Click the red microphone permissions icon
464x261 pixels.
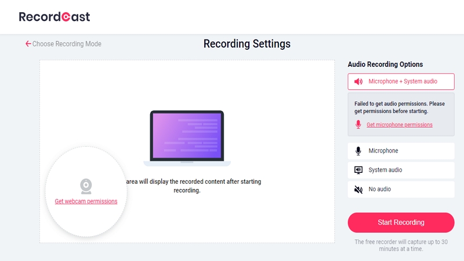pos(358,125)
